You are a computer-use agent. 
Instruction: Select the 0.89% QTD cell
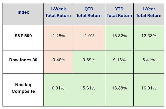[89, 60]
